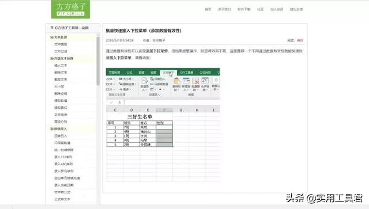The width and height of the screenshot is (369, 209).
Task: Select 提取数值 in the sidebar
Action: pos(61,101)
